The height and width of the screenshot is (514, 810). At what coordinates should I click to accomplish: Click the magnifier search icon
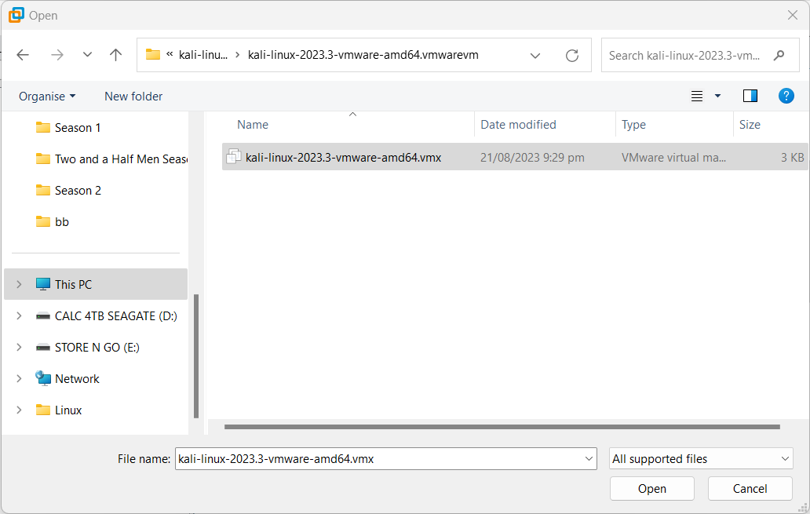click(779, 55)
